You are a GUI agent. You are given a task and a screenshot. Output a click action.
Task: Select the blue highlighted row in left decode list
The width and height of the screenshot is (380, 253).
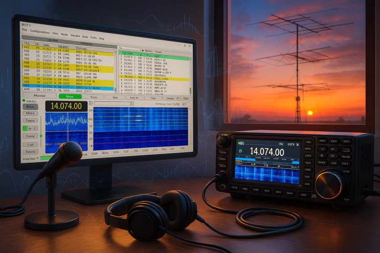(68, 87)
